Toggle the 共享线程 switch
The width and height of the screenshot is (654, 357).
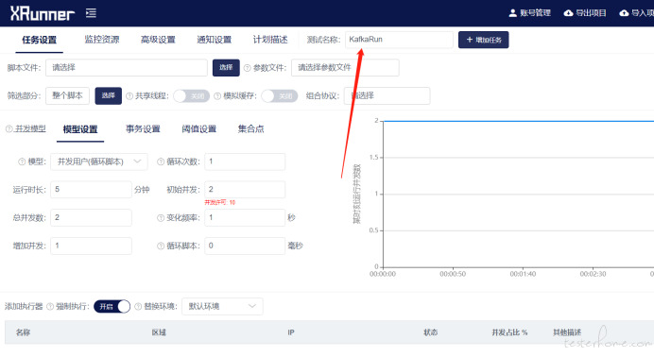pyautogui.click(x=192, y=96)
